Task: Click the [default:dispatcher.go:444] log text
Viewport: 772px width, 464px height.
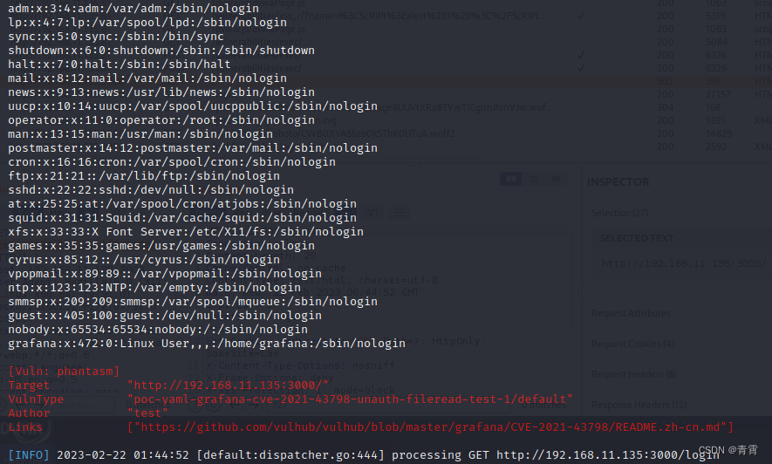Action: (290, 455)
